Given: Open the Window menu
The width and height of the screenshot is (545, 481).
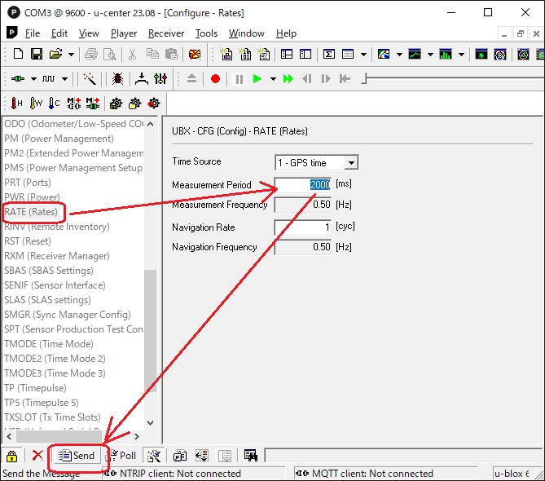Looking at the screenshot, I should (x=247, y=33).
